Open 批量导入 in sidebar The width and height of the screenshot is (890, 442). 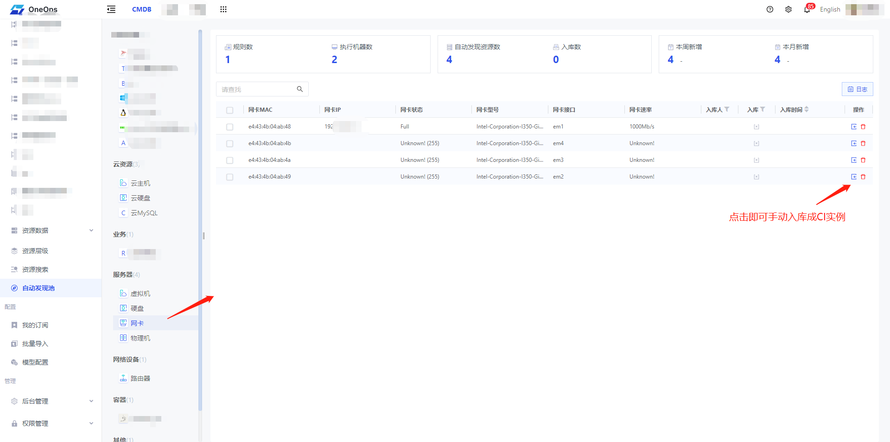pos(35,344)
